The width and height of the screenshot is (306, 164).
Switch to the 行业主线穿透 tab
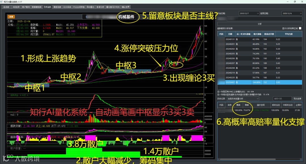[x=79, y=7]
